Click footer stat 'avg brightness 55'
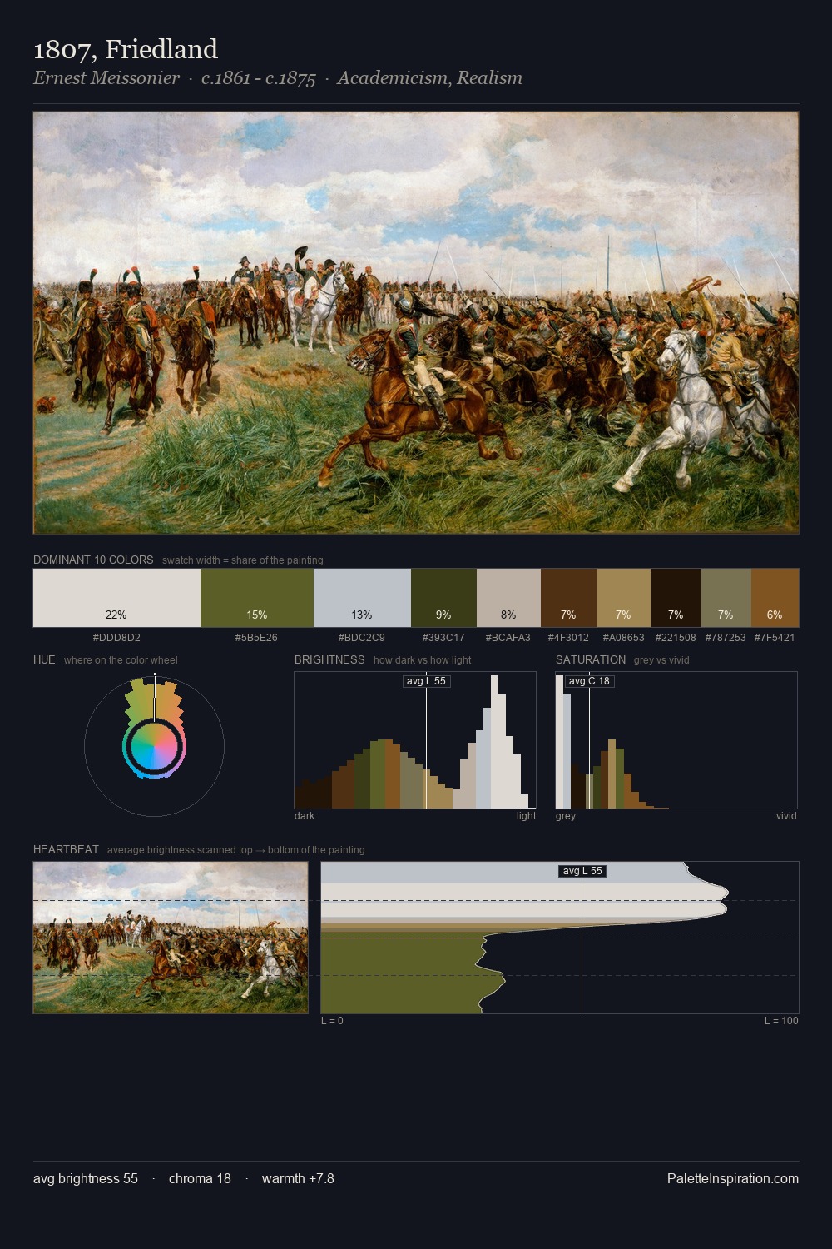 click(x=86, y=1178)
